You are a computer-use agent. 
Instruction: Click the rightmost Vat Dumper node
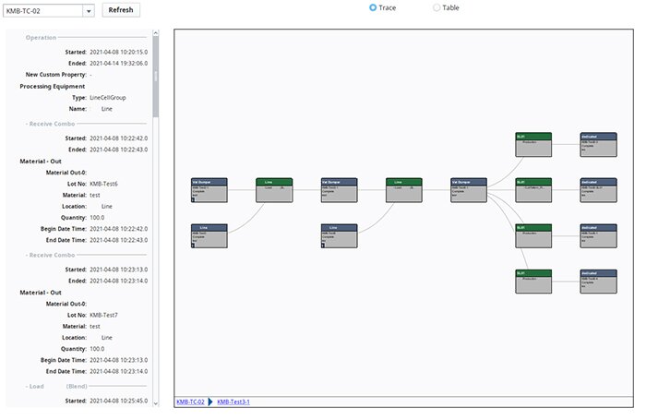coord(468,190)
